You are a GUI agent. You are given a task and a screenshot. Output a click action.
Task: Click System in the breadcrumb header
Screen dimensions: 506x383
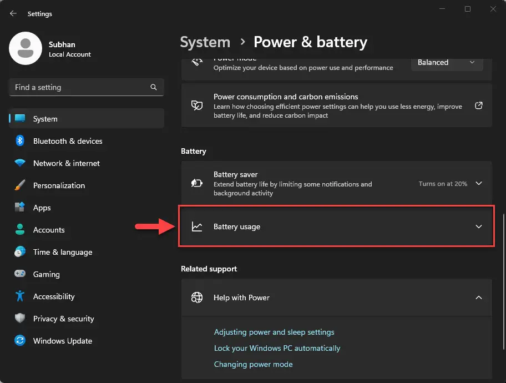(x=205, y=42)
